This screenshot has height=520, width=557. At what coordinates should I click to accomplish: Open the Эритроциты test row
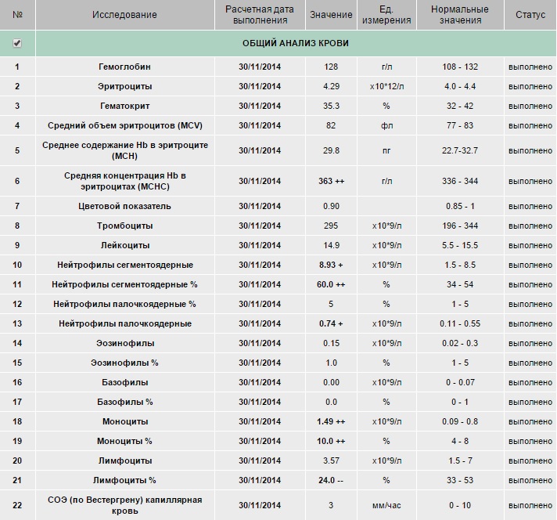point(124,86)
